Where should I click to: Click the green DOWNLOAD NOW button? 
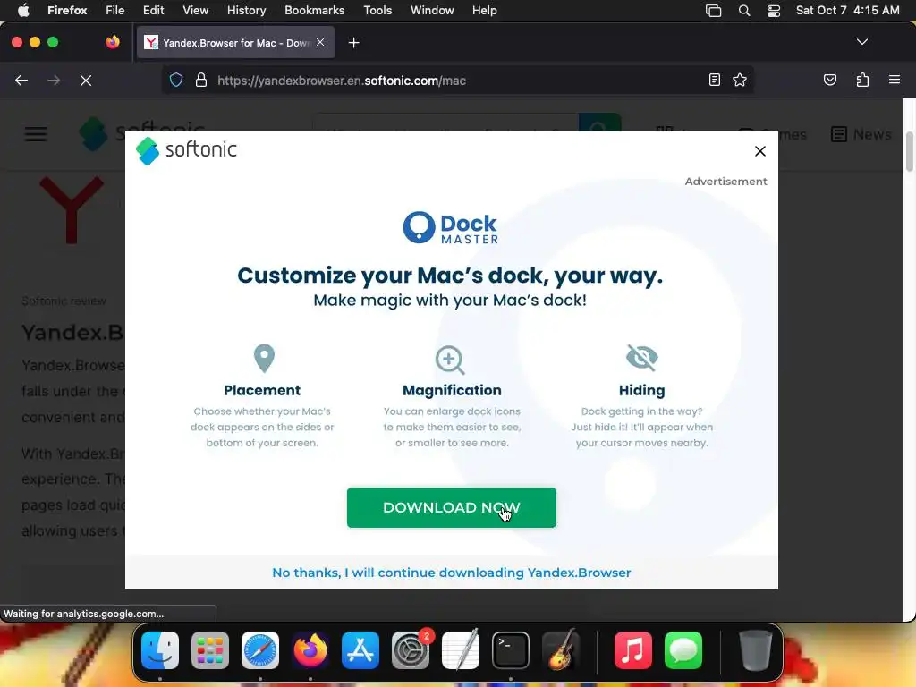click(451, 507)
